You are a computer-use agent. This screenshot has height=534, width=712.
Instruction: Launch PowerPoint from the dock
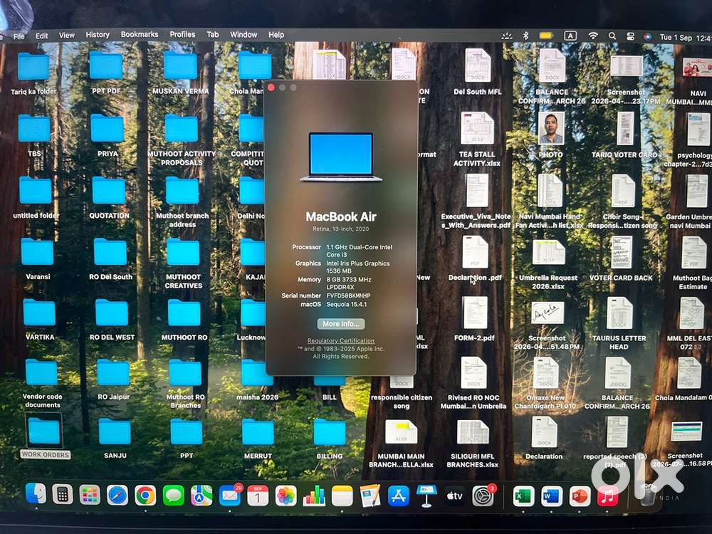580,496
